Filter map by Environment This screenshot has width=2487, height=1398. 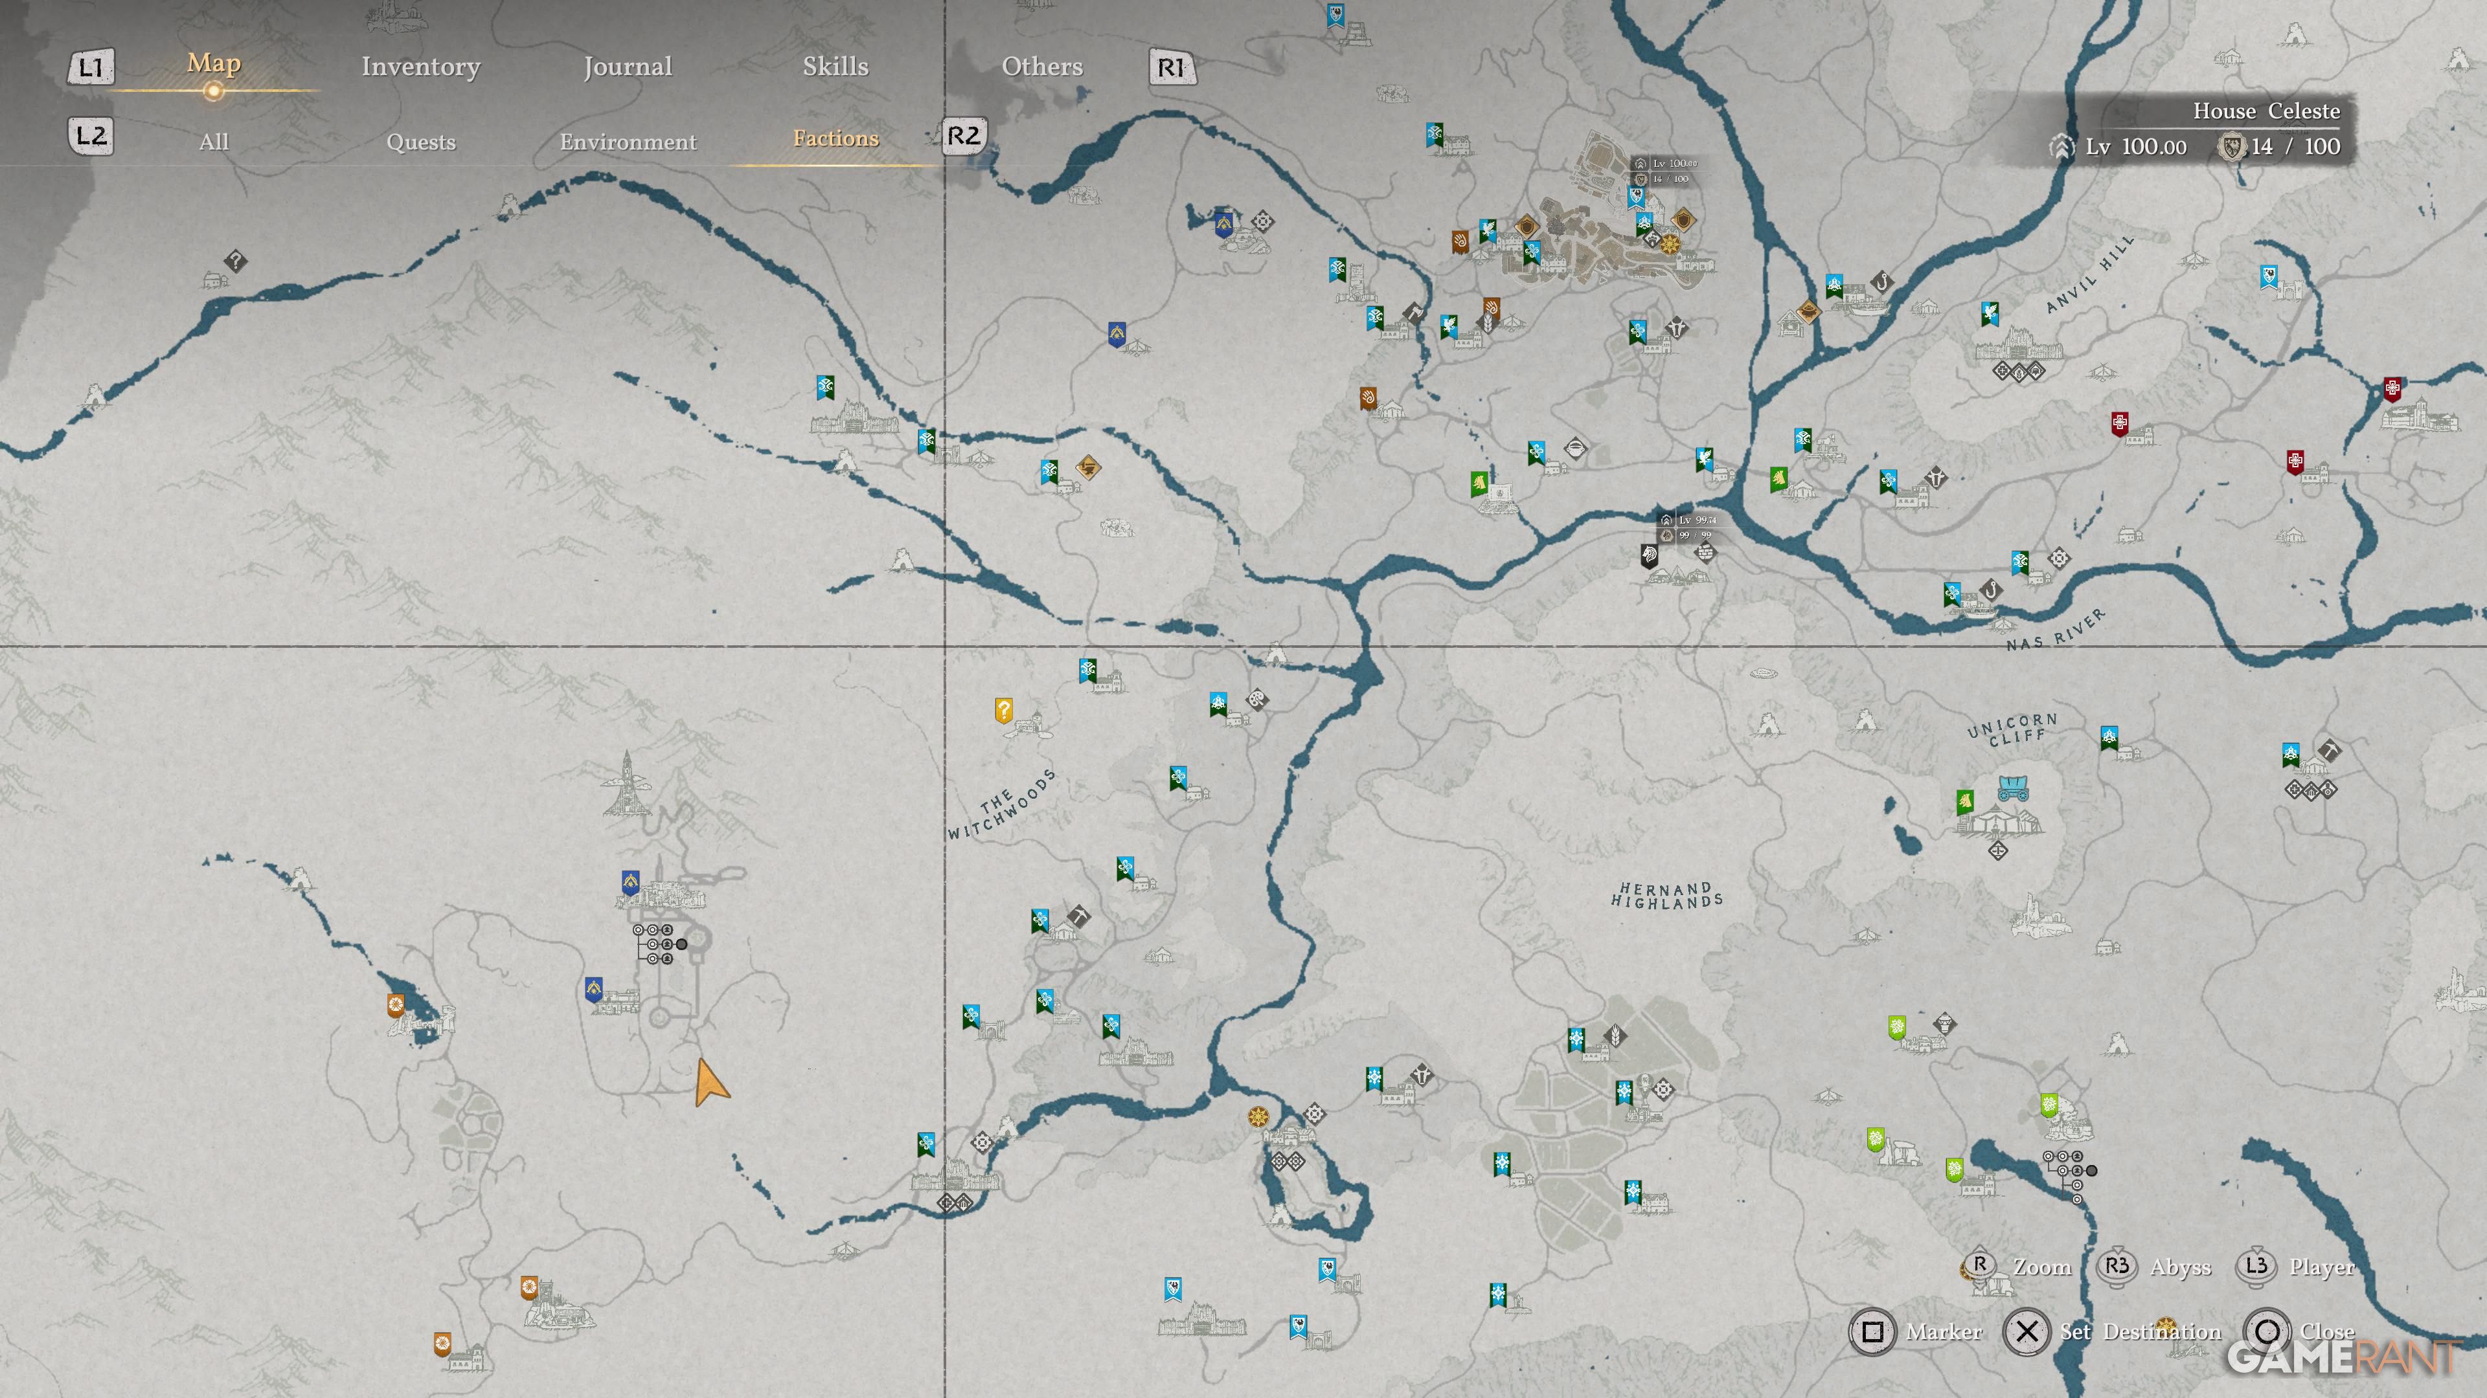point(628,142)
